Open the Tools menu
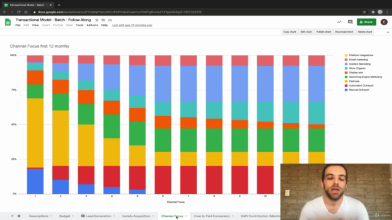 [x=80, y=25]
